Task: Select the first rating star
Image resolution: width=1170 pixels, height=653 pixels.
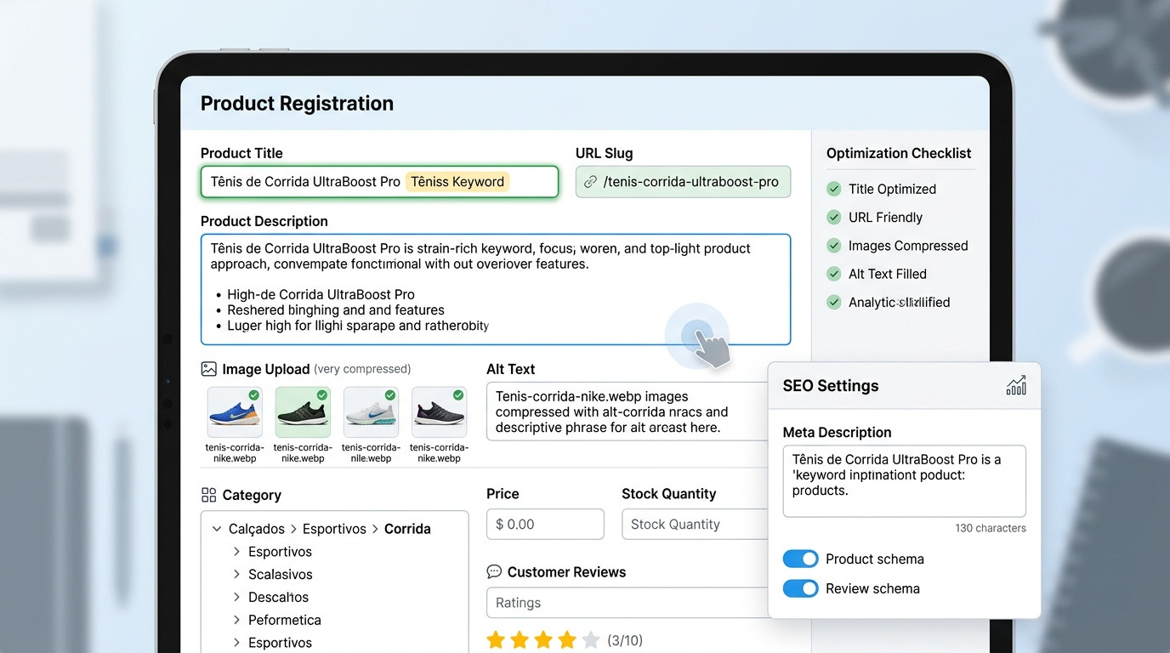Action: [497, 639]
